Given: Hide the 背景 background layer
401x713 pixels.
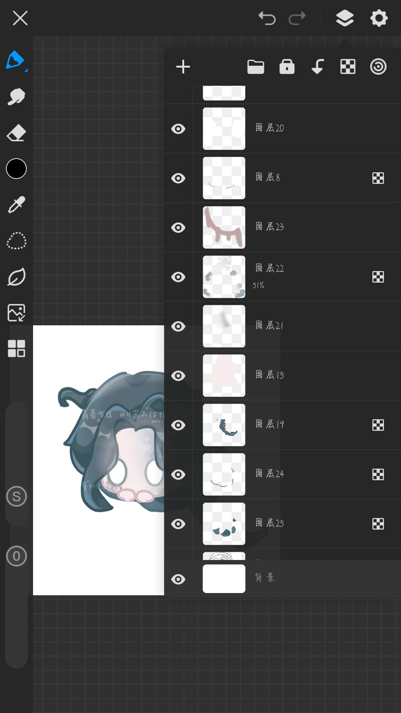Looking at the screenshot, I should [178, 579].
